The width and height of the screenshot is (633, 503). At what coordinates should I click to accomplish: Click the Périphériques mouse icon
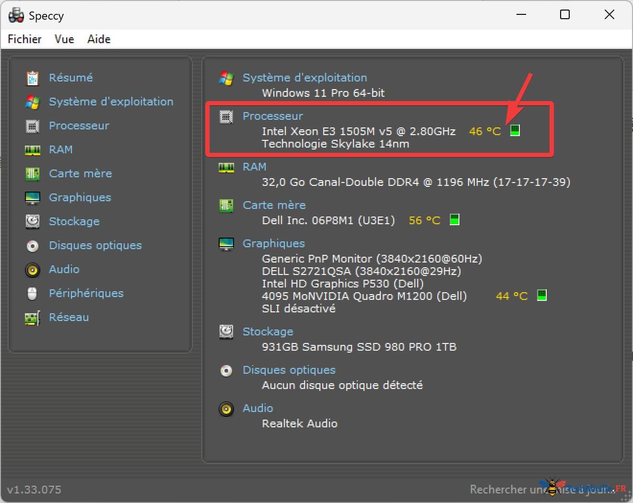(32, 294)
